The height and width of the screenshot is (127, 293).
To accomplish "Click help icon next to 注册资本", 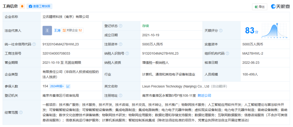I will click(120, 44).
